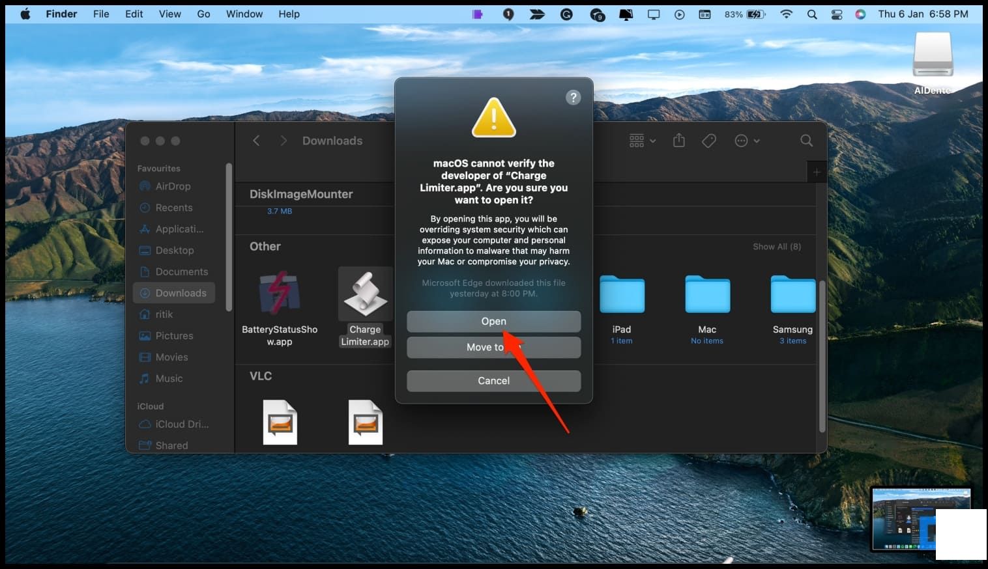Select Music in the sidebar
The height and width of the screenshot is (569, 988).
click(x=173, y=378)
